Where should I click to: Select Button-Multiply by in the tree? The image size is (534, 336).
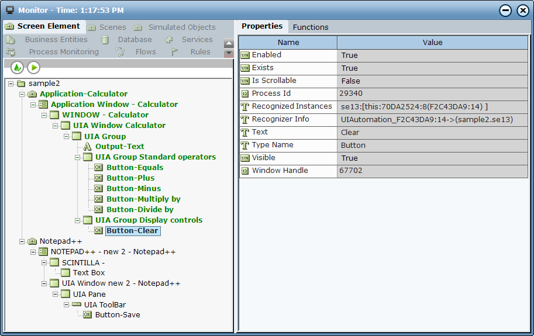143,199
